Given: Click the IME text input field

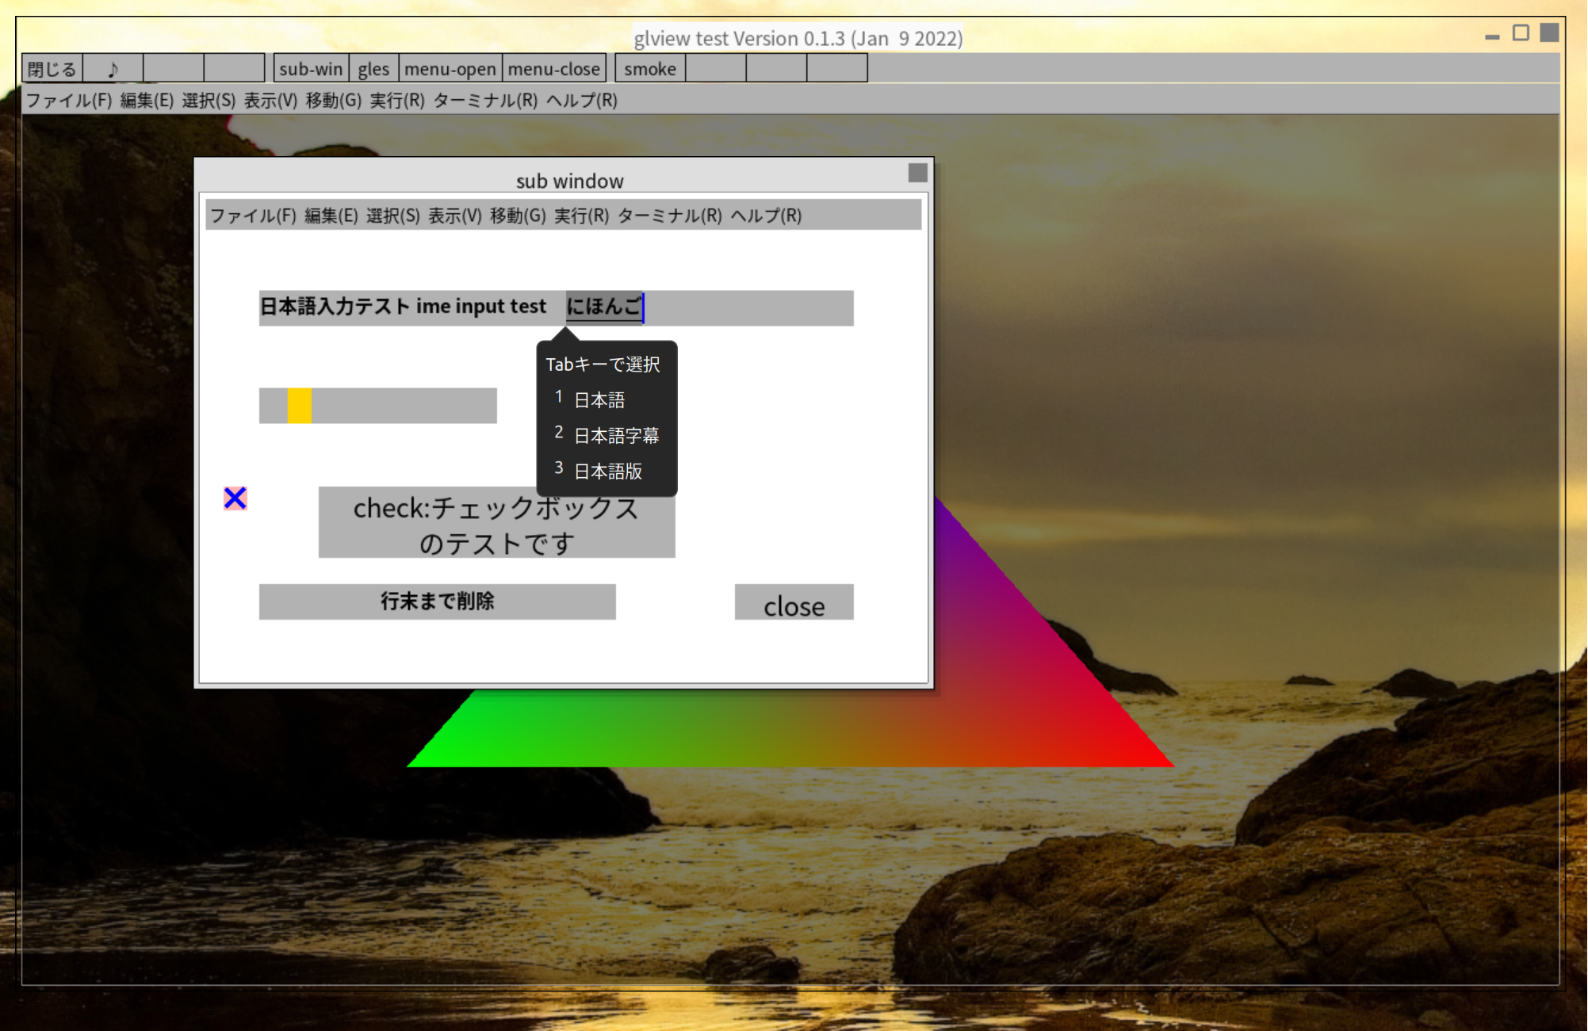Looking at the screenshot, I should coord(745,307).
